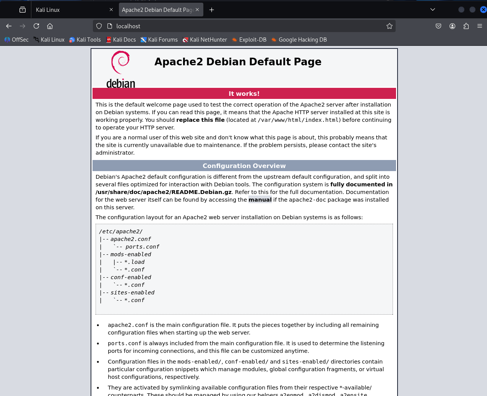This screenshot has width=487, height=396.
Task: Open the Google Hacking DB bookmark
Action: click(x=299, y=40)
